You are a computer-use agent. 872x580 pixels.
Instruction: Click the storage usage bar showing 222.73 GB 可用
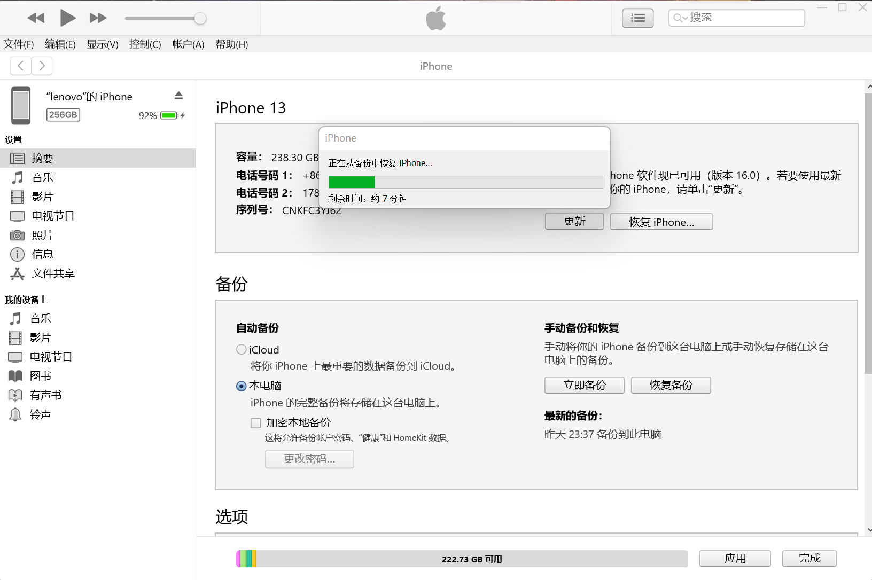coord(462,559)
